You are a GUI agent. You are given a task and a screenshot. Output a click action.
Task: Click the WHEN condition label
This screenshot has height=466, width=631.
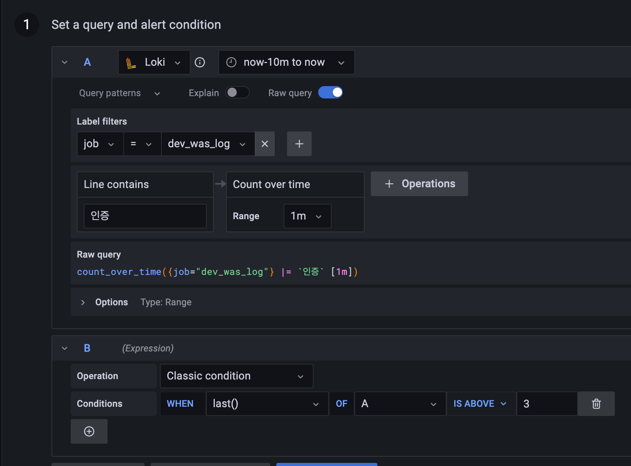pyautogui.click(x=180, y=404)
